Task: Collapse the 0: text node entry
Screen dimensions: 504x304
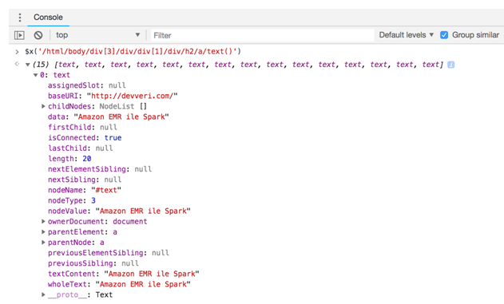Action: pyautogui.click(x=36, y=75)
